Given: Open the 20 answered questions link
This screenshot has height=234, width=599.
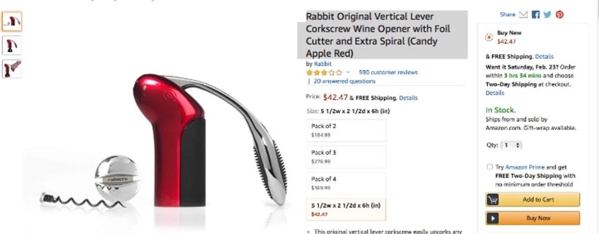Looking at the screenshot, I should [344, 81].
